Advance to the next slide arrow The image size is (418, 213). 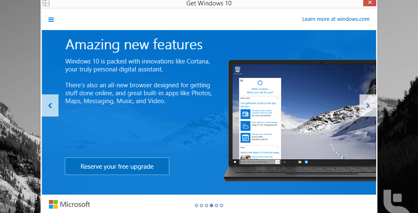click(x=368, y=105)
